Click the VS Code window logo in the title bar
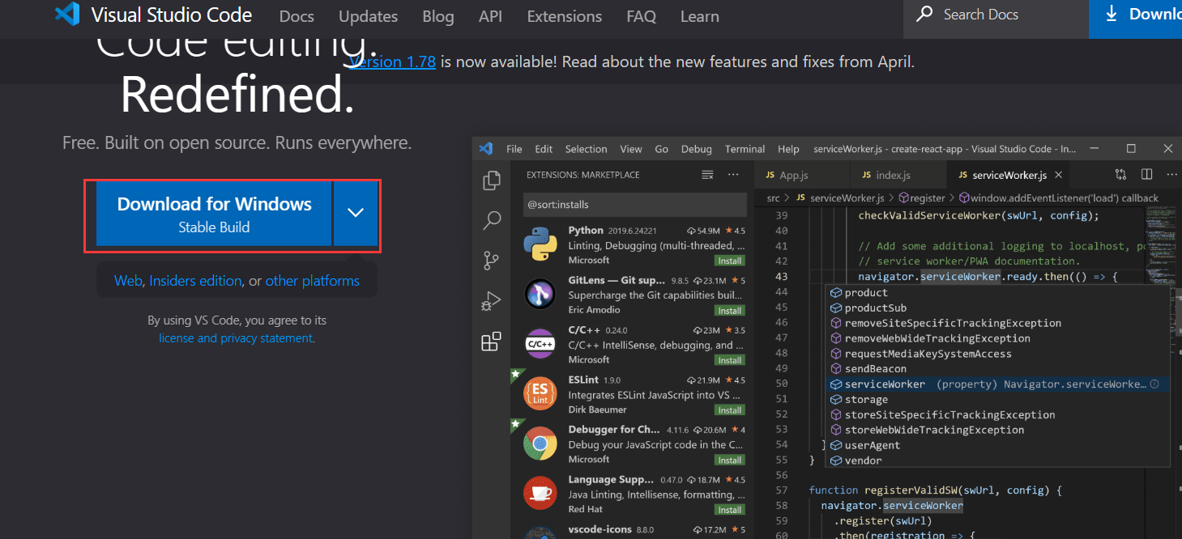 (486, 149)
